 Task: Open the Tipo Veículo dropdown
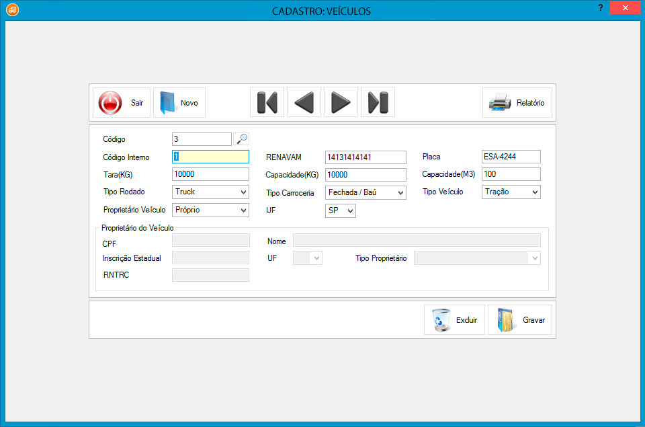pos(511,192)
